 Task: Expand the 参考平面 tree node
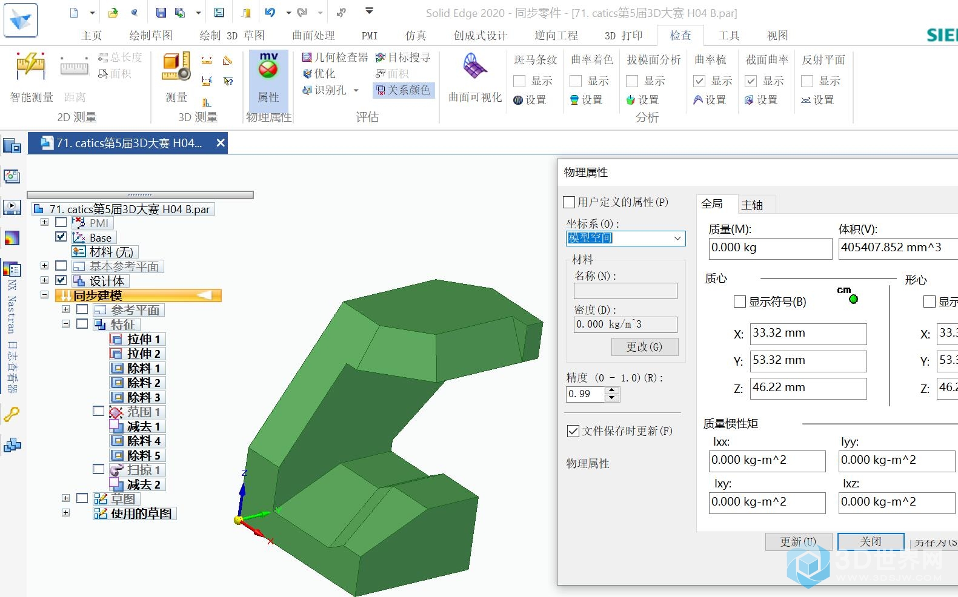click(65, 309)
